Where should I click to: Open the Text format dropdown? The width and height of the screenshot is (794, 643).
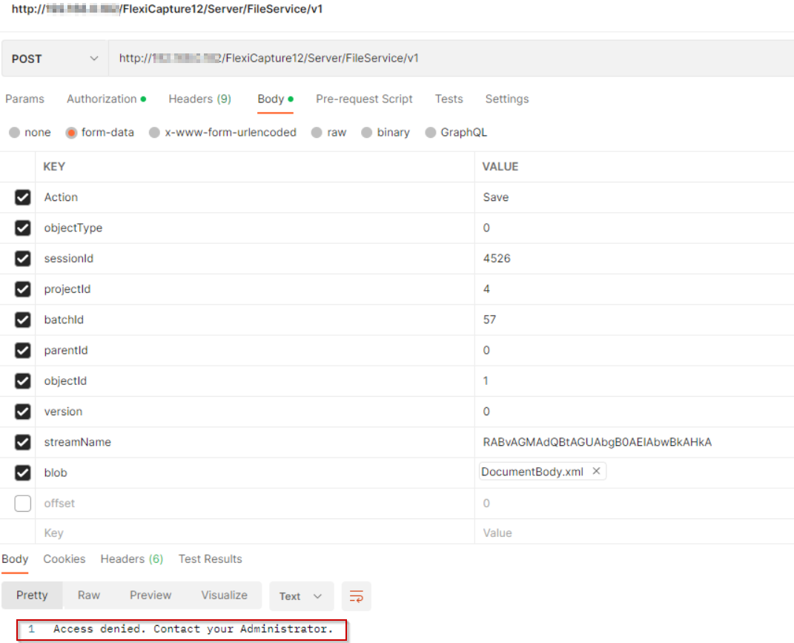click(x=301, y=596)
